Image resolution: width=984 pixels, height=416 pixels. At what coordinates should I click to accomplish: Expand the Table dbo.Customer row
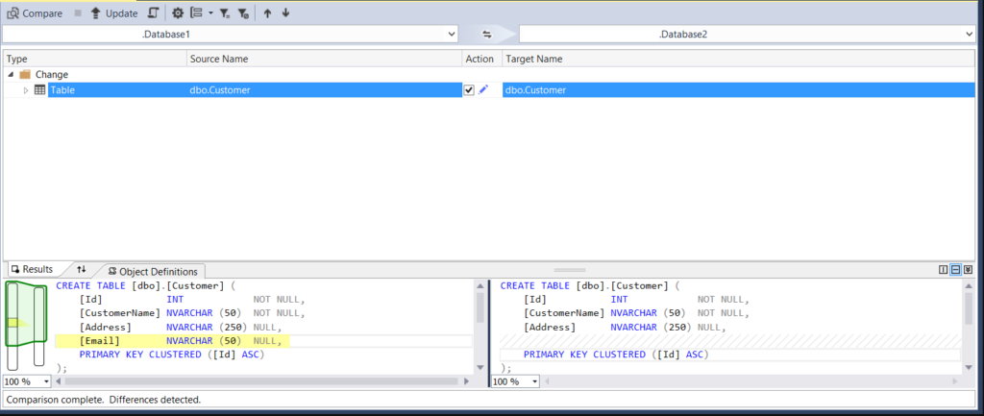tap(26, 90)
